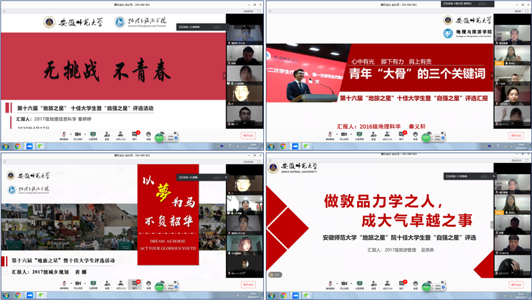The width and height of the screenshot is (532, 300).
Task: Toggle mute in the 以梦为马 meeting window
Action: (x=64, y=281)
